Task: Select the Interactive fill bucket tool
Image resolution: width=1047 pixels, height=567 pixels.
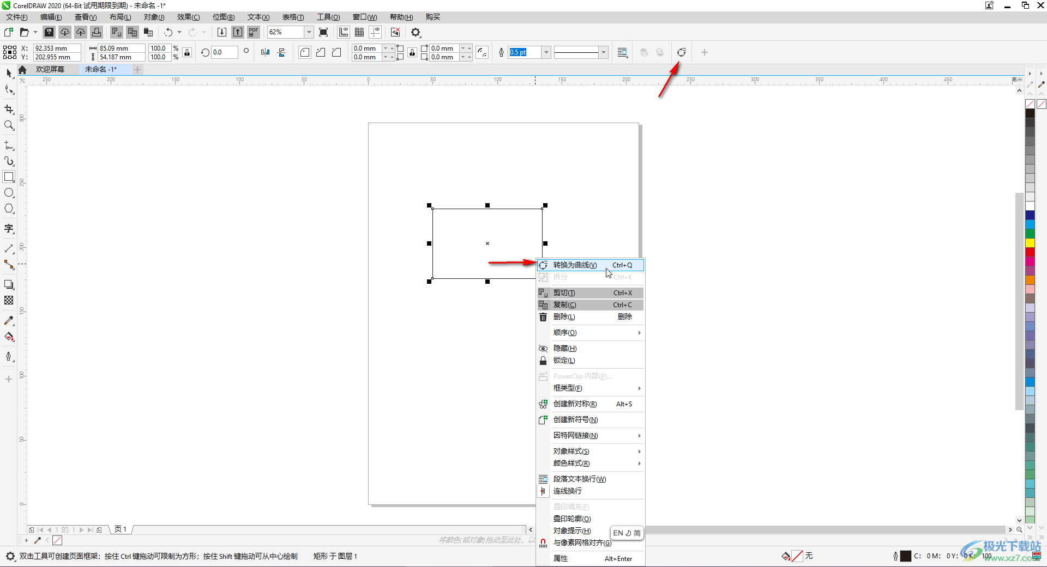Action: [9, 337]
